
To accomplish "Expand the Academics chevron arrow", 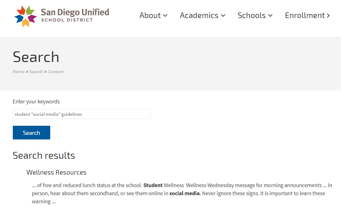I will click(223, 16).
